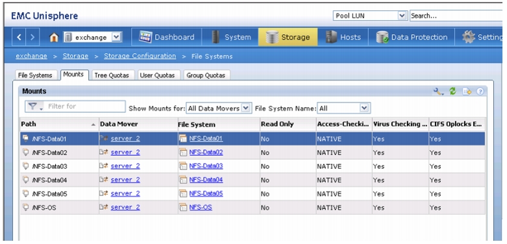Click NATIVE in the NFS-Data03 row
507x244 pixels.
(x=329, y=166)
